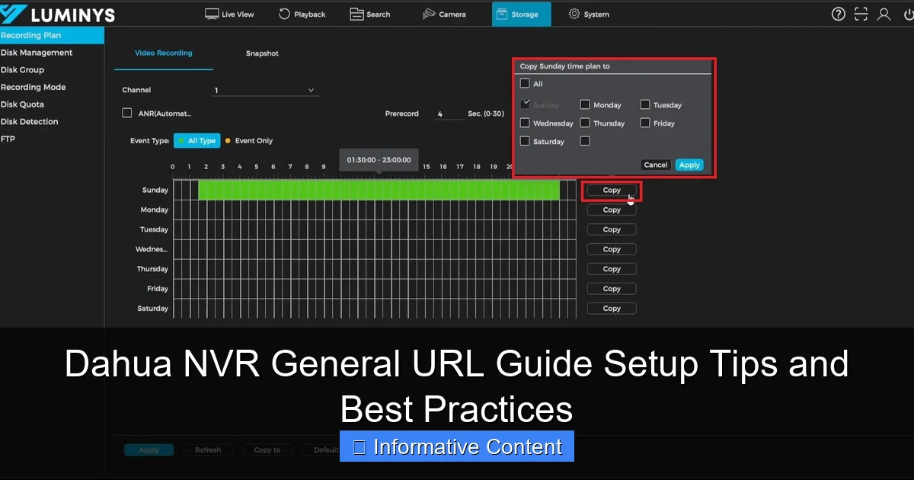
Task: Select the green Sunday recording timeline bar
Action: [379, 190]
